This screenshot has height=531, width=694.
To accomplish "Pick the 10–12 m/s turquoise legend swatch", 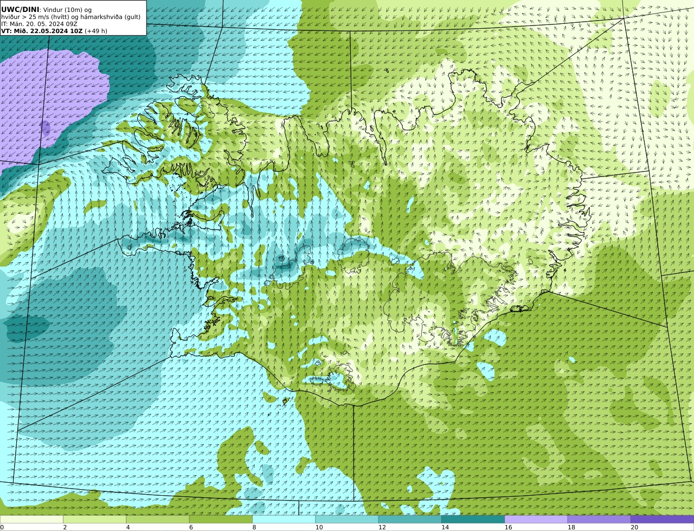I will coord(347,520).
